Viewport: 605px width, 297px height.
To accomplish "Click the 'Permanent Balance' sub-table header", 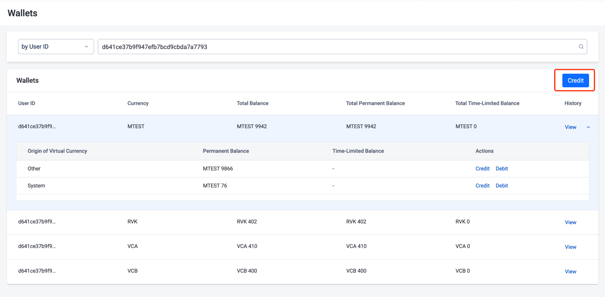I will tap(226, 151).
